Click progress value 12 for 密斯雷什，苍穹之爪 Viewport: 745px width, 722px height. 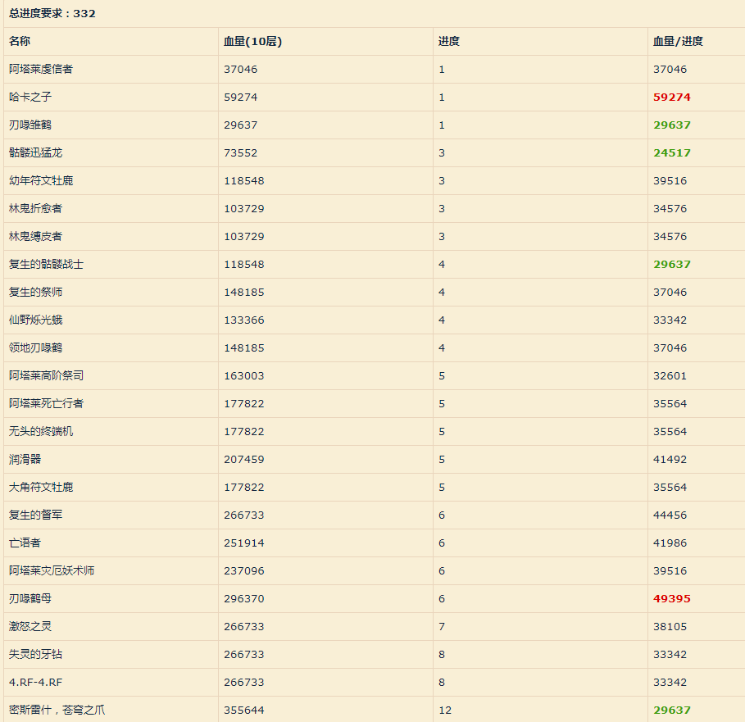[x=443, y=710]
